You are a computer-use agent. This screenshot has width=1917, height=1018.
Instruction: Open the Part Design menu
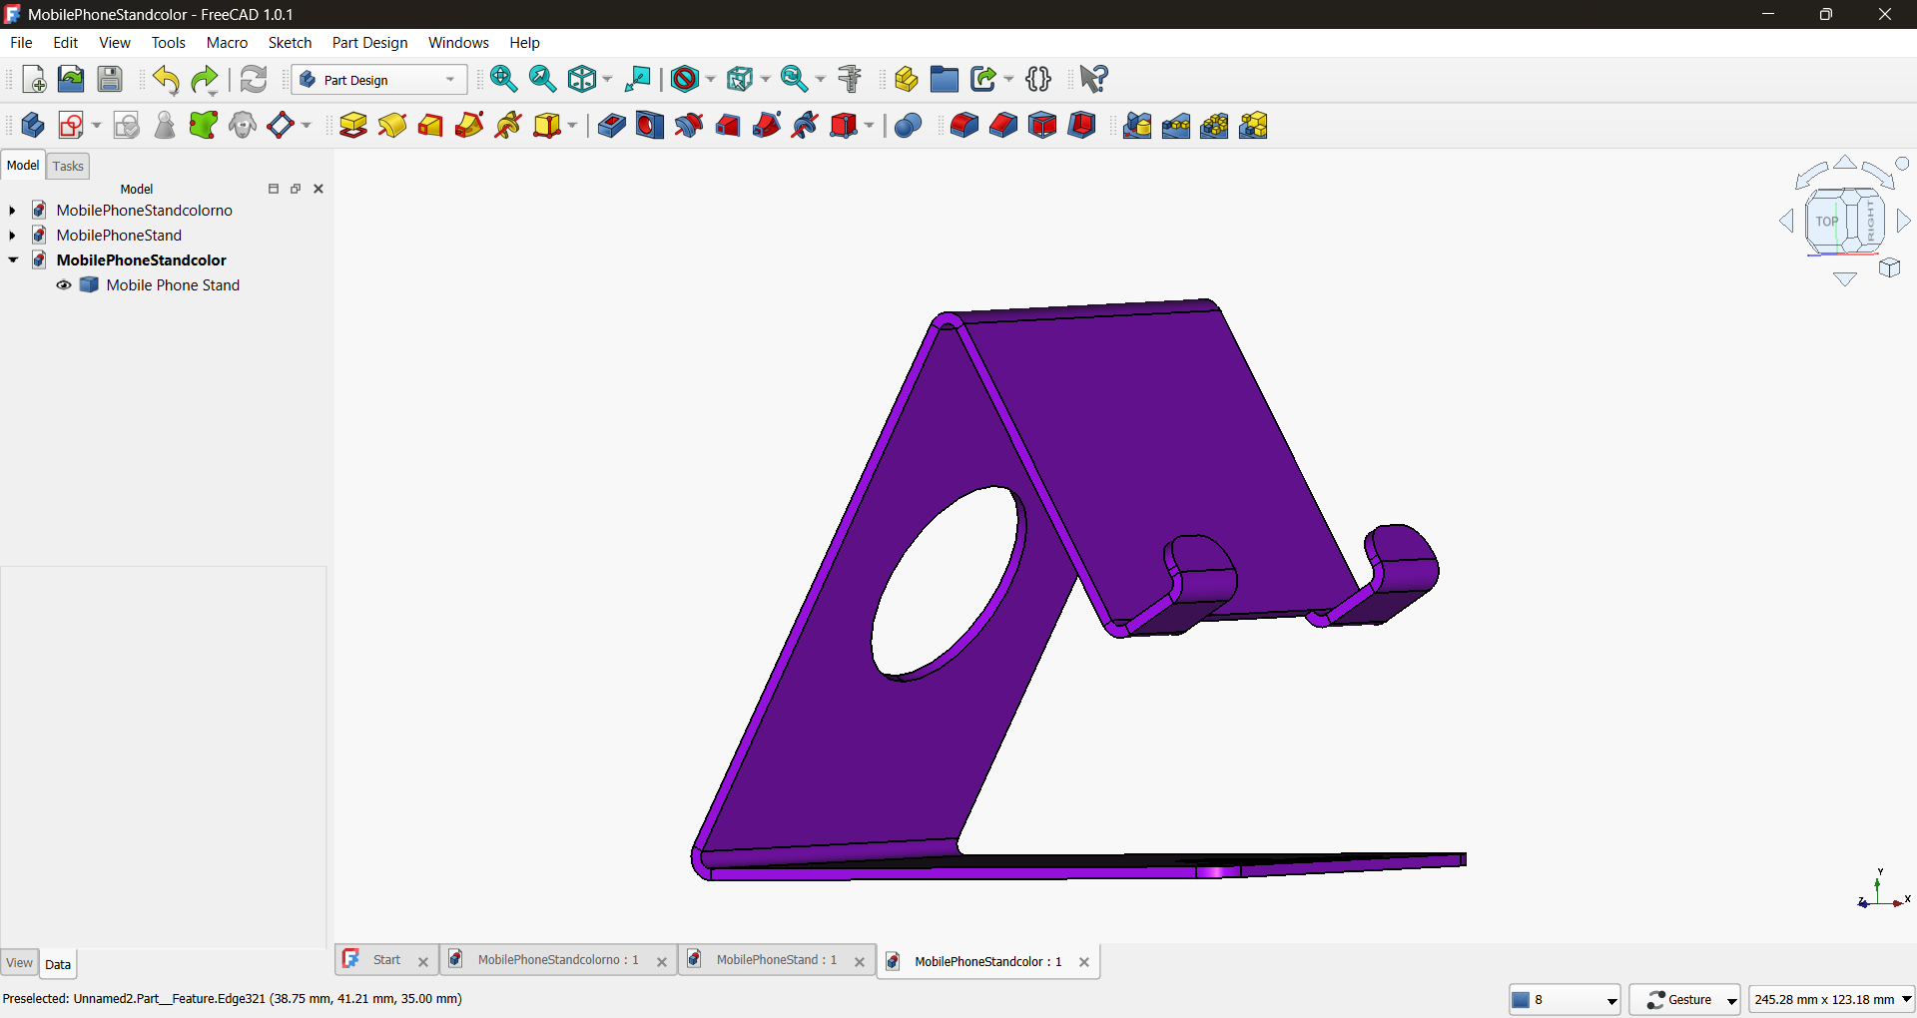pyautogui.click(x=369, y=43)
